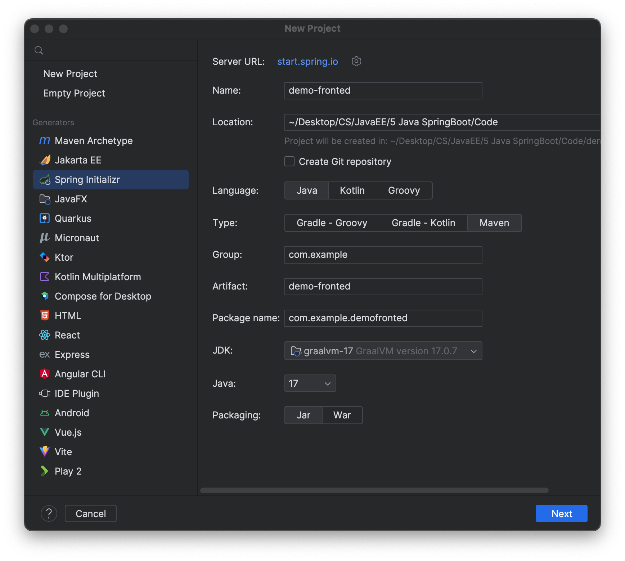The image size is (625, 561).
Task: Switch to the New Project sidebar entry
Action: [x=70, y=73]
